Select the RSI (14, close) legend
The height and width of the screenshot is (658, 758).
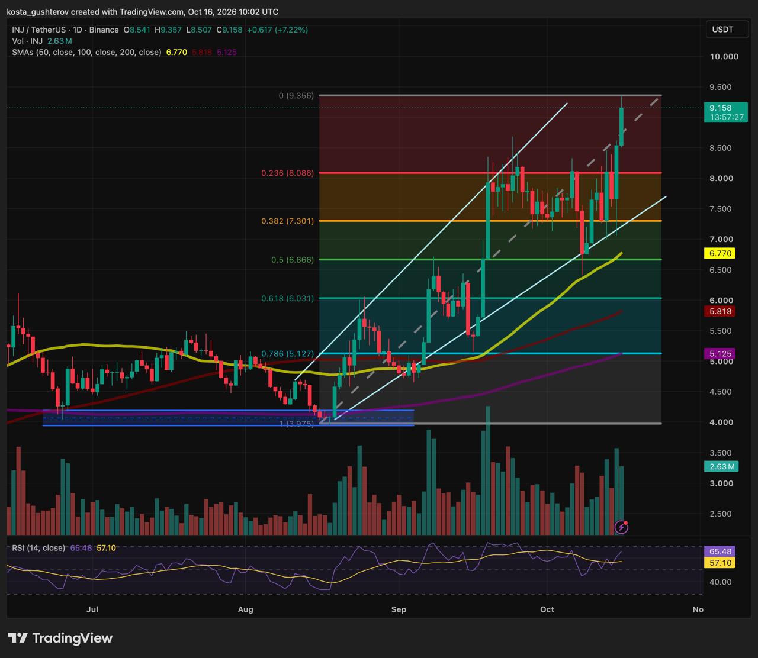coord(38,548)
